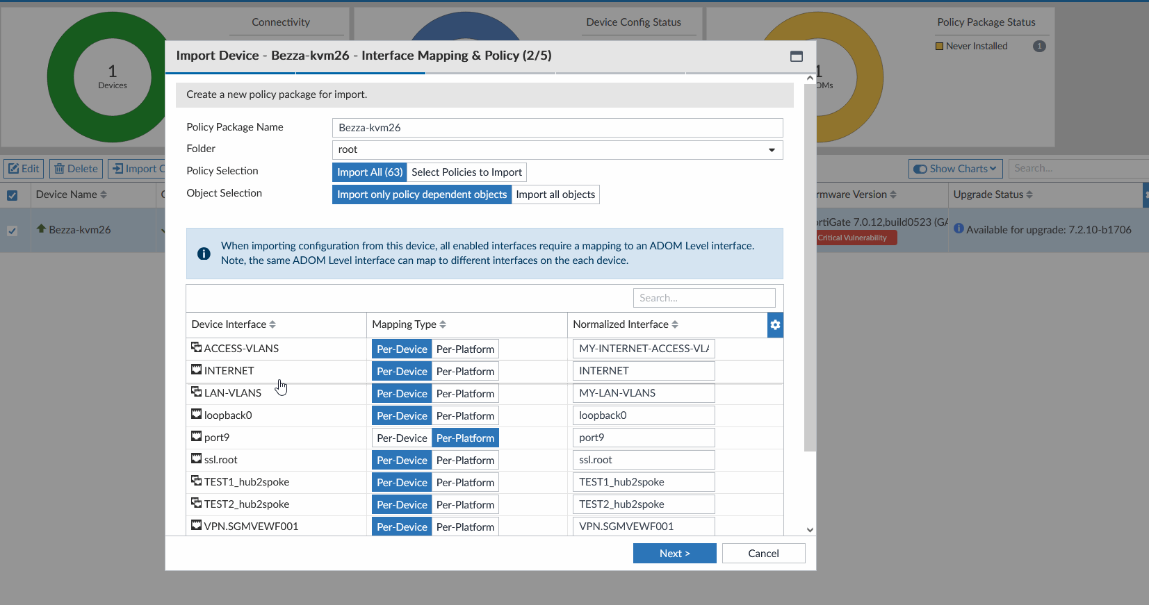Click the Next button

pyautogui.click(x=675, y=554)
